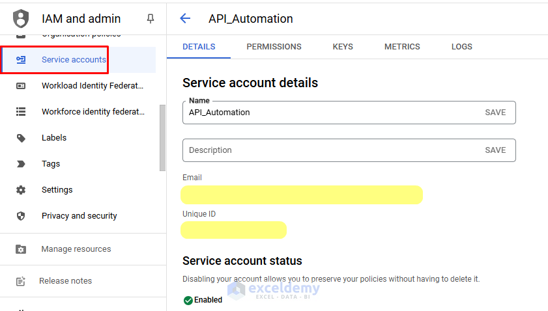Save the service account Name field

coord(495,113)
